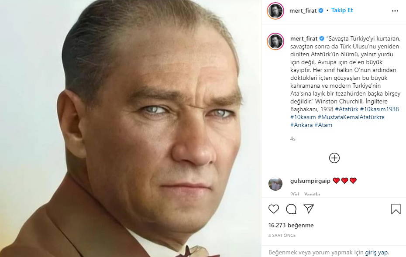This screenshot has height=257, width=406.
Task: Click the caption author avatar
Action: pos(276,42)
